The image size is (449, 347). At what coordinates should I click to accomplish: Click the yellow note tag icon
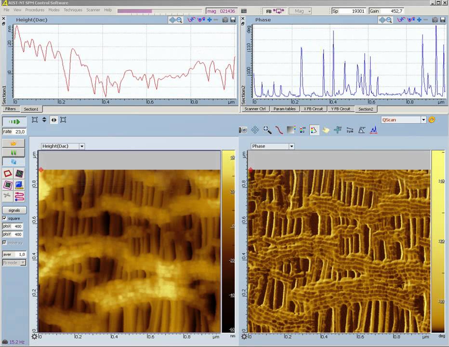(x=326, y=130)
